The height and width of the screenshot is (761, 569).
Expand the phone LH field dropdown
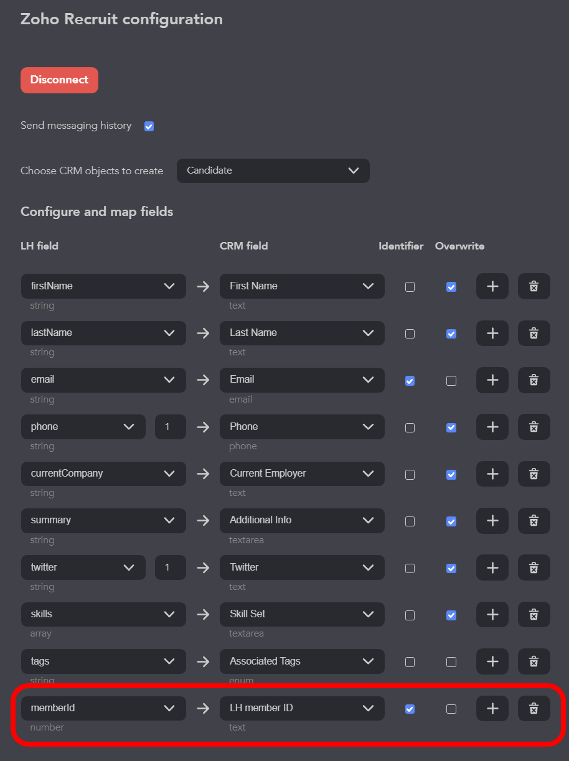tap(83, 427)
